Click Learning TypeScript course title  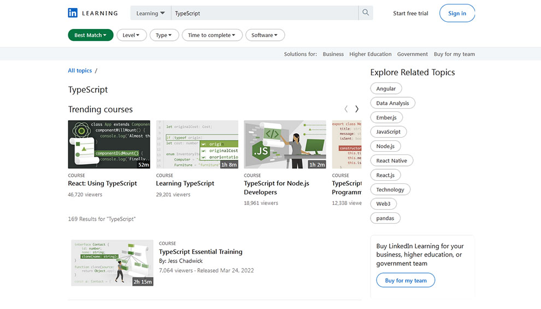pyautogui.click(x=185, y=183)
